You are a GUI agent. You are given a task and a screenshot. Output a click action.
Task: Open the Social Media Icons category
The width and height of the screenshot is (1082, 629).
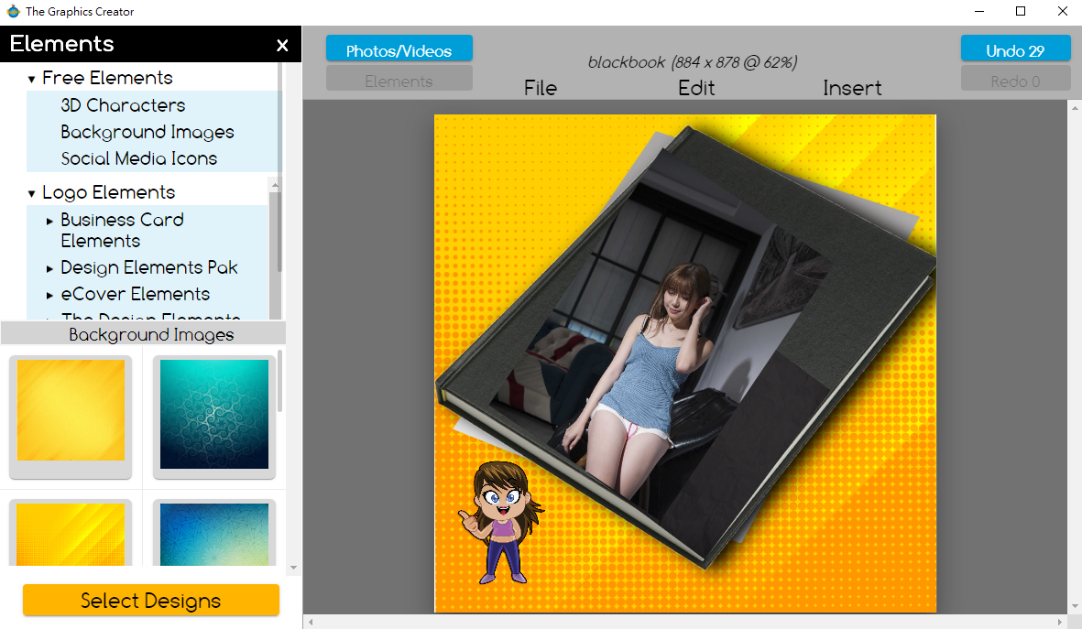pos(139,158)
